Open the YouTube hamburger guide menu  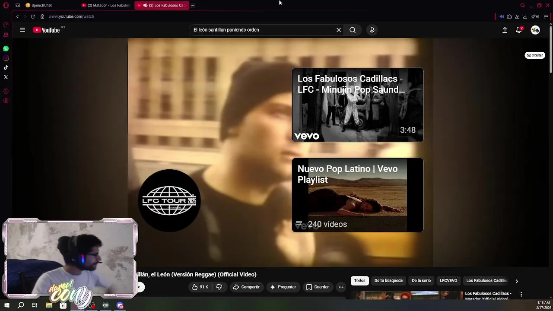(22, 30)
